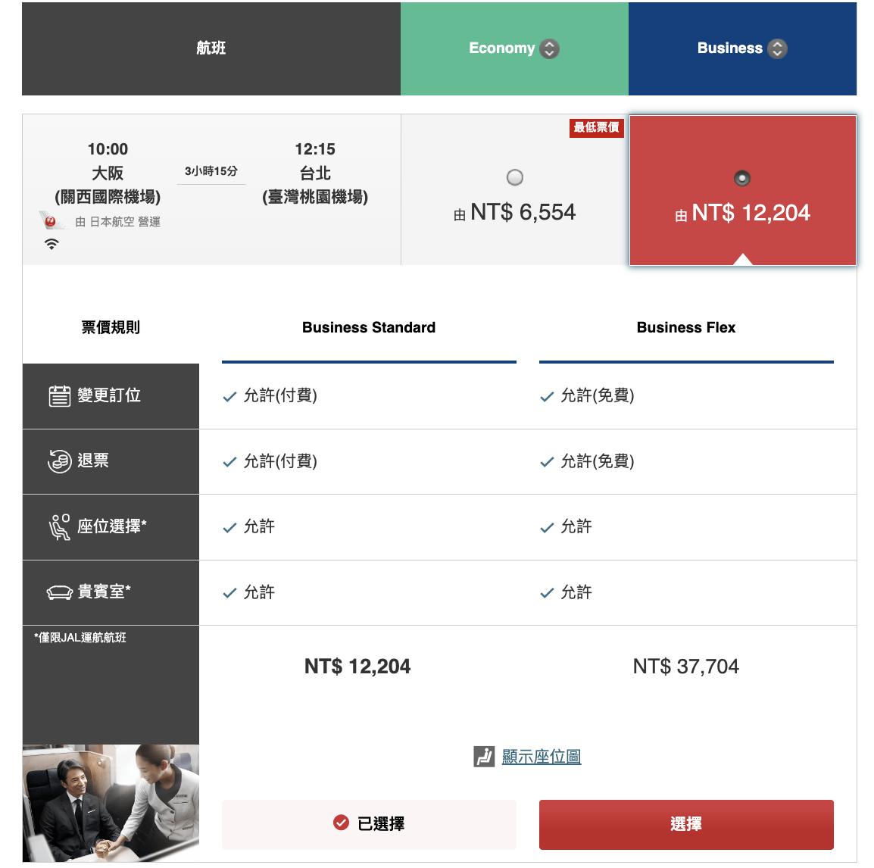Screen dimensions: 874x868
Task: Click the Japan Airlines tail logo
Action: pyautogui.click(x=50, y=221)
